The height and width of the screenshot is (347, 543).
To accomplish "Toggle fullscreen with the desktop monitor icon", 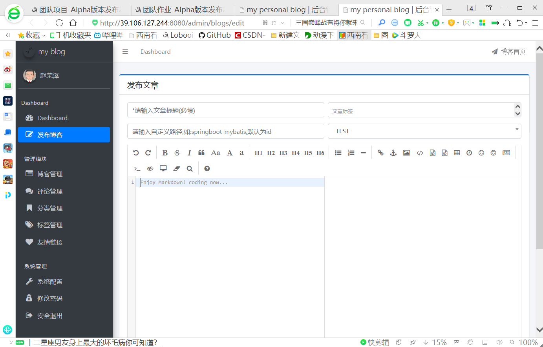I will [x=163, y=168].
